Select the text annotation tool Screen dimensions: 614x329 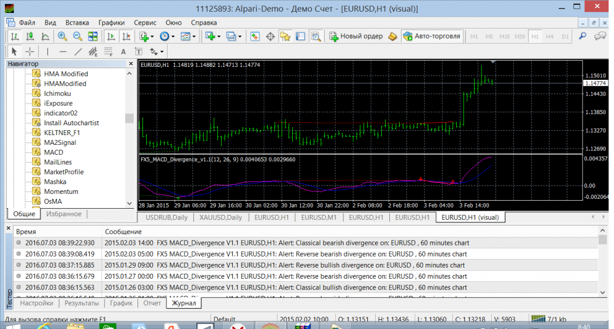123,52
